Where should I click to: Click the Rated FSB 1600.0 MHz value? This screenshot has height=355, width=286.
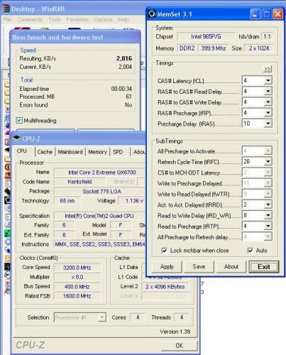[x=77, y=296]
